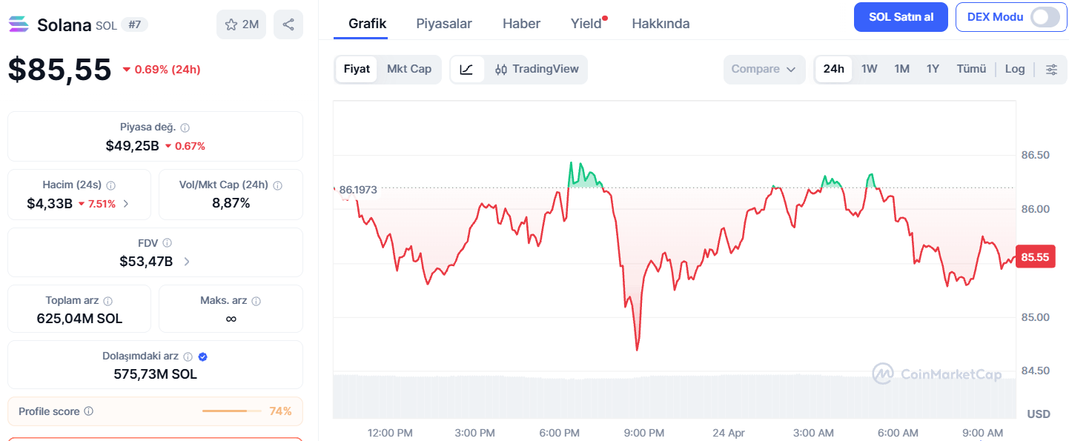
Task: Click info icon next to Piyasa değ.
Action: [185, 127]
